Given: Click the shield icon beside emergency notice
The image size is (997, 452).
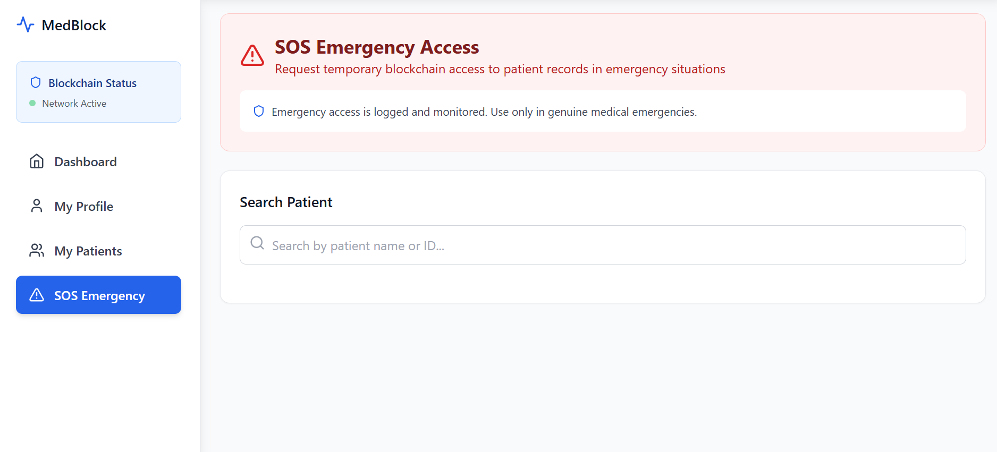Looking at the screenshot, I should coord(259,111).
